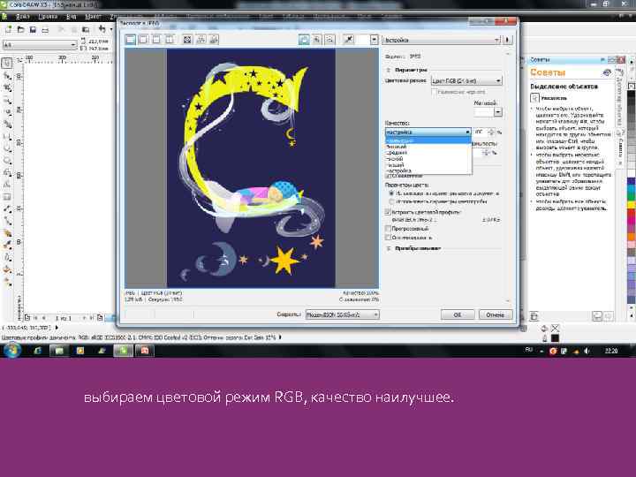This screenshot has height=477, width=636.
Task: Click the page width value field
Action: pyautogui.click(x=98, y=42)
